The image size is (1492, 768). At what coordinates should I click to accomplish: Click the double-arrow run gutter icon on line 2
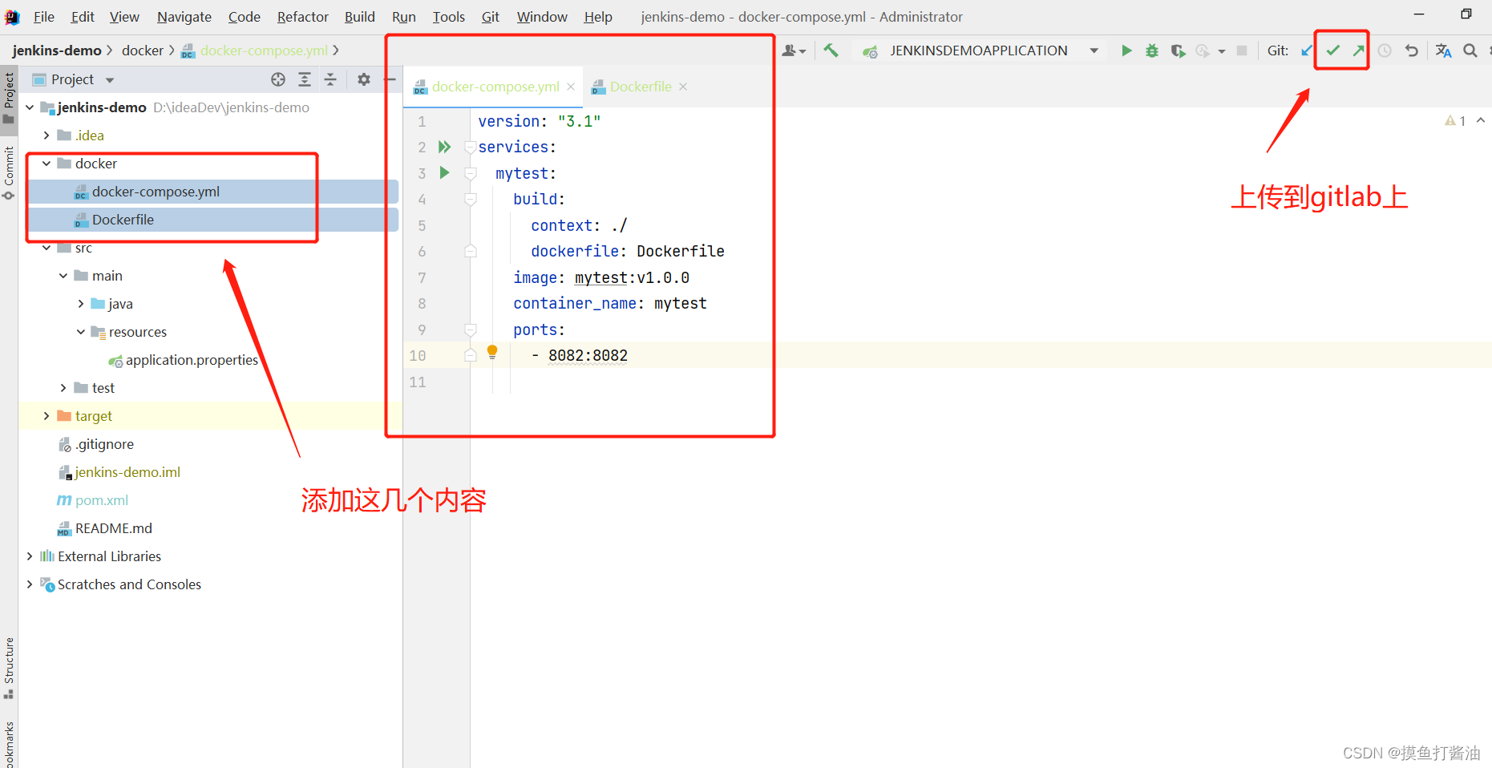tap(445, 147)
